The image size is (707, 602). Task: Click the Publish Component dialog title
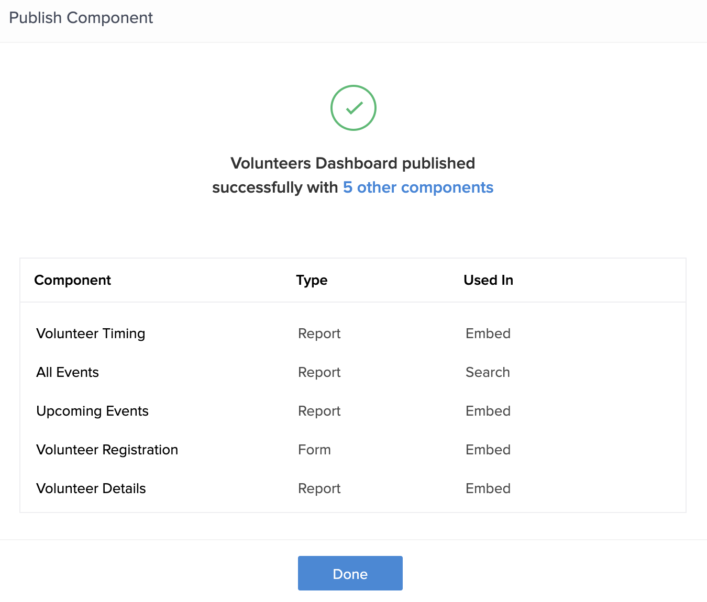coord(81,18)
